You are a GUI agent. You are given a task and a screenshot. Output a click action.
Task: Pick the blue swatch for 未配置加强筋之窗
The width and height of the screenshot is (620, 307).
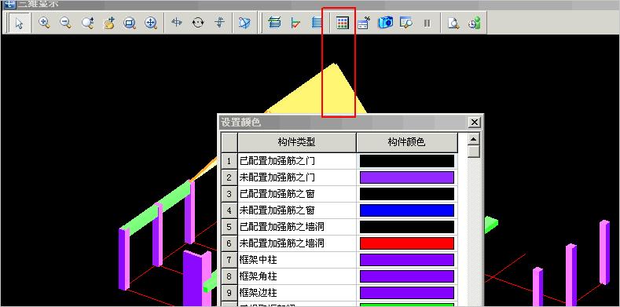[x=407, y=210]
